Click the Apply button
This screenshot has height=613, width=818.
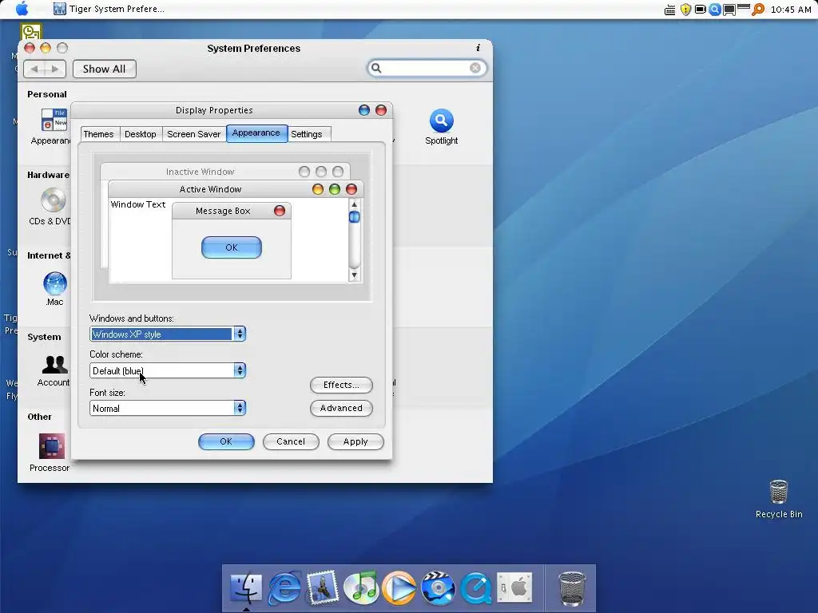[355, 441]
